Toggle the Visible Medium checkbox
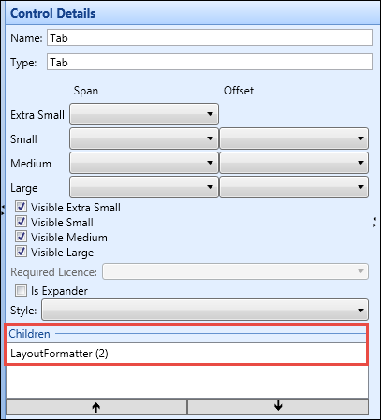The height and width of the screenshot is (420, 381). coord(21,237)
